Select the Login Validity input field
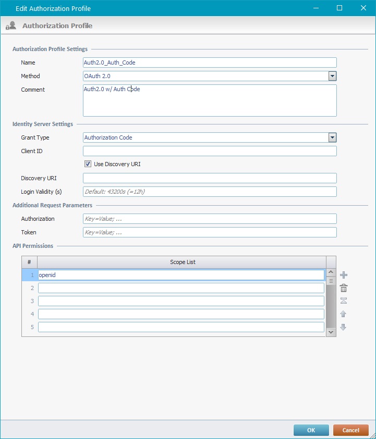 pos(210,192)
